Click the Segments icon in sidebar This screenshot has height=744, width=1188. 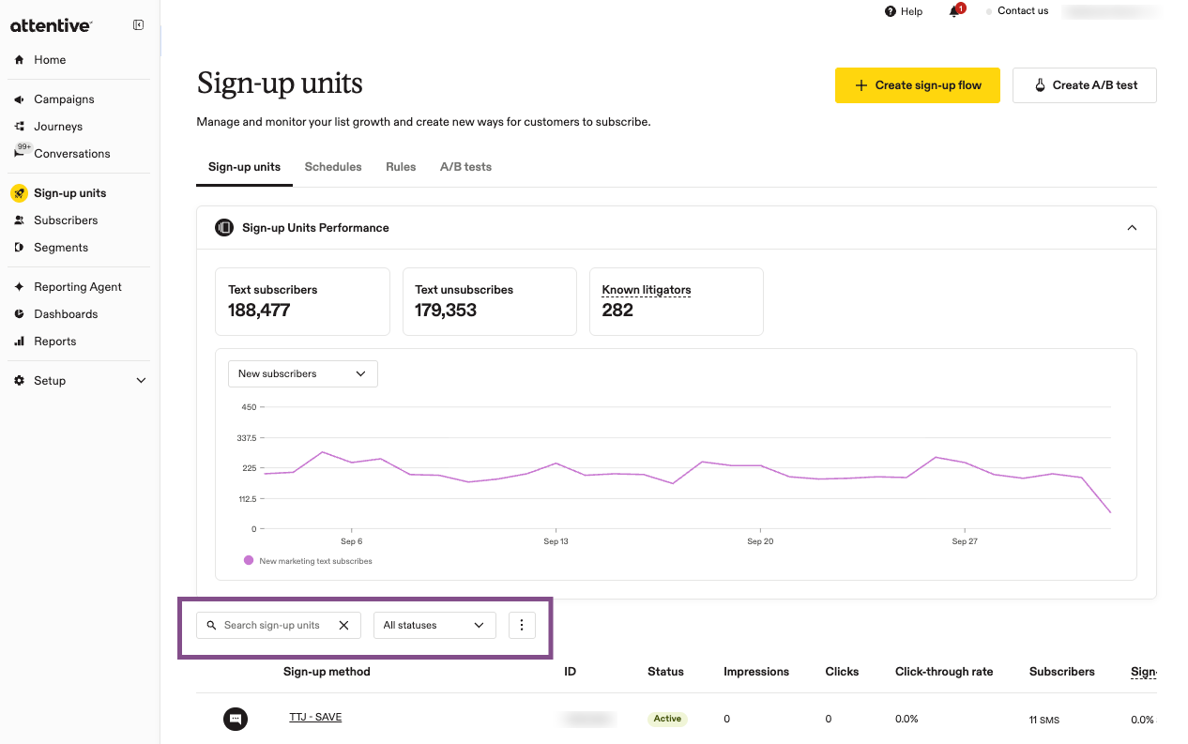tap(20, 248)
